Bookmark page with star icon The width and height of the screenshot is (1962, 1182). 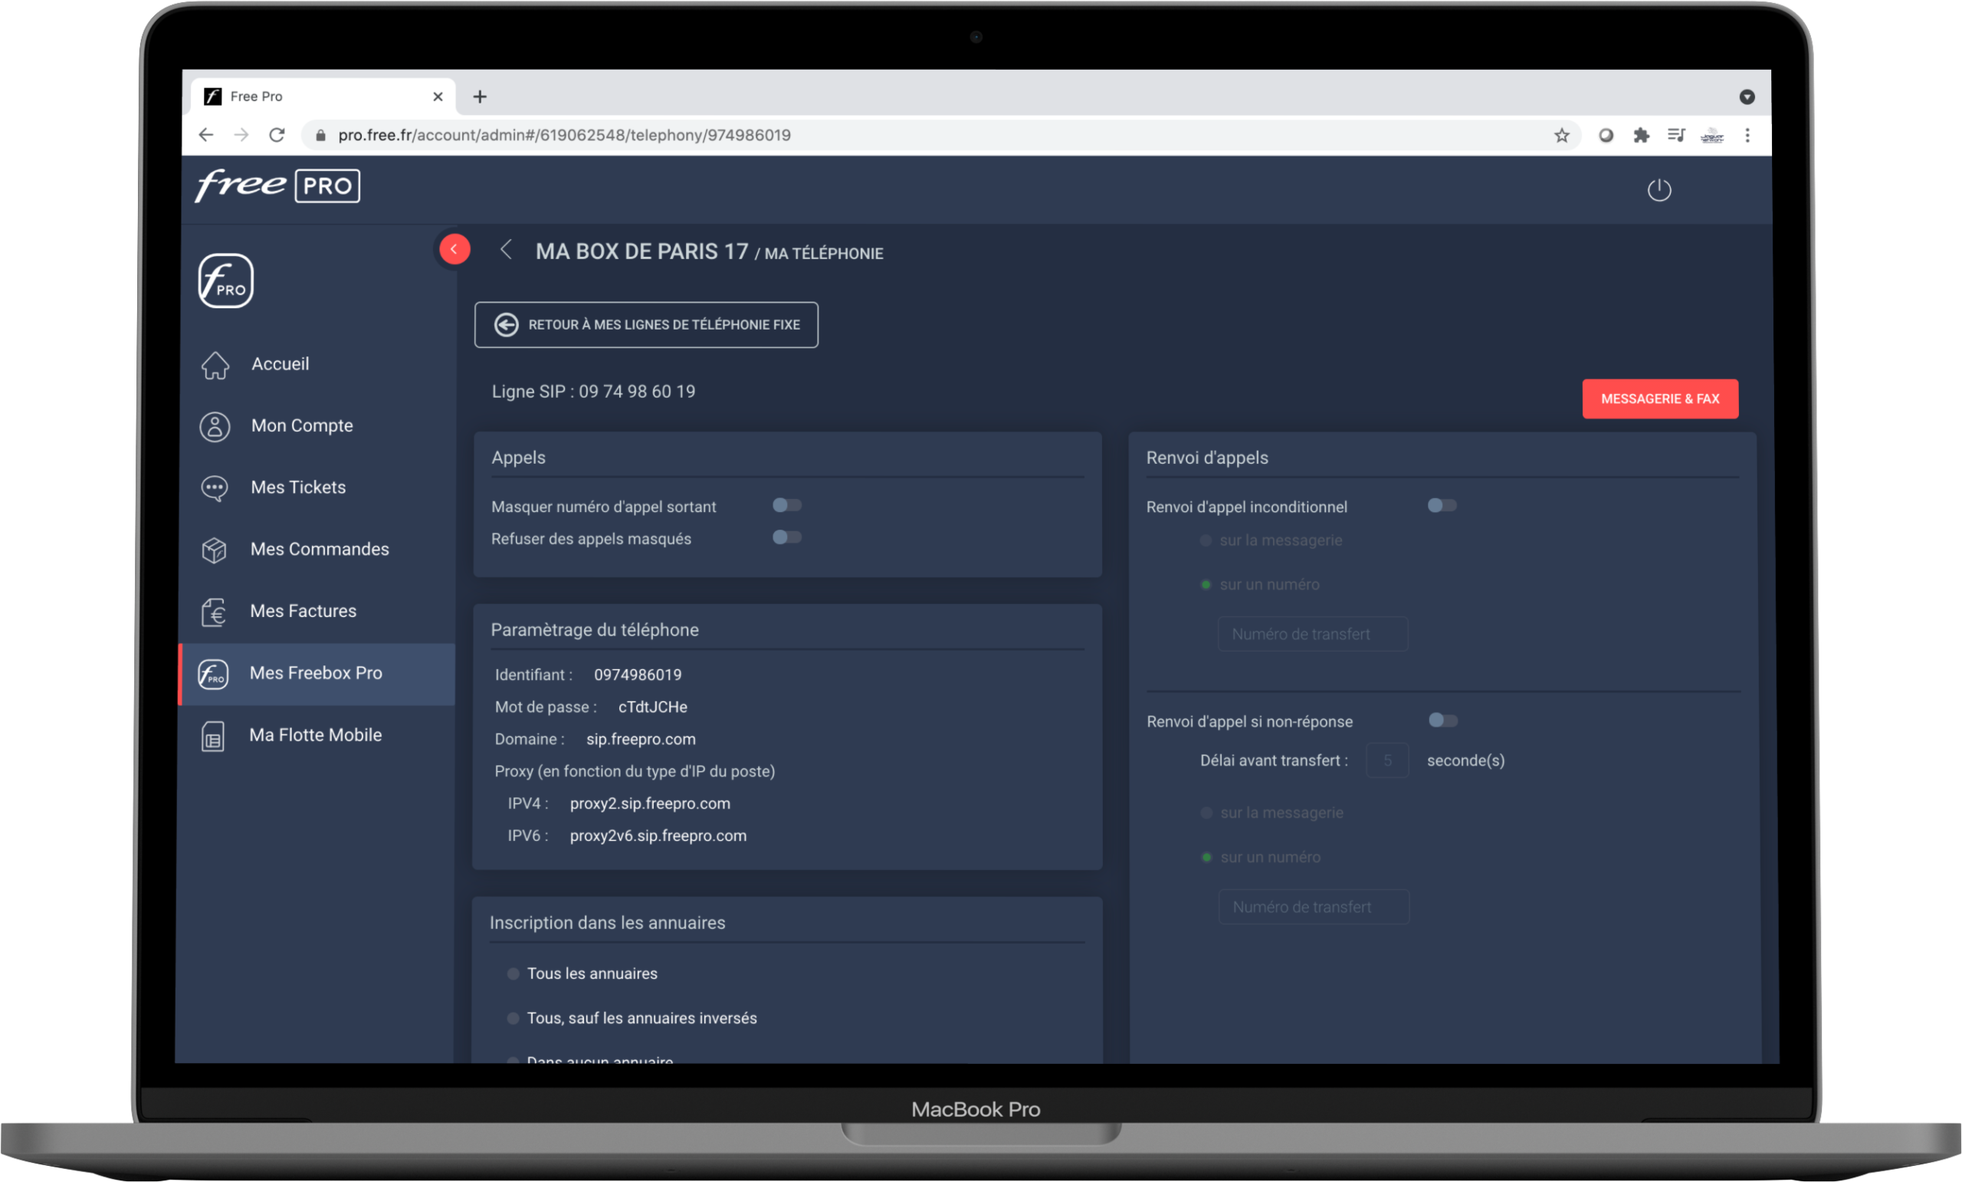1561,136
